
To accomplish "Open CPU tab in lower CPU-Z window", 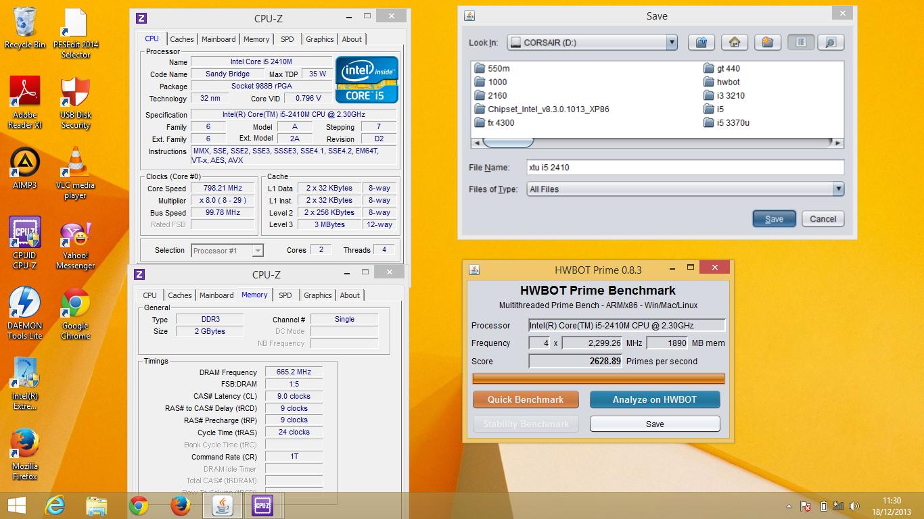I will [150, 295].
